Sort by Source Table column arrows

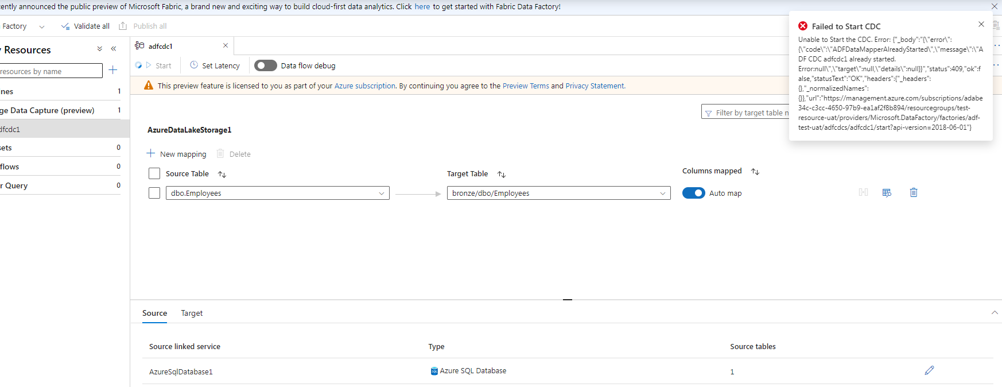click(222, 174)
